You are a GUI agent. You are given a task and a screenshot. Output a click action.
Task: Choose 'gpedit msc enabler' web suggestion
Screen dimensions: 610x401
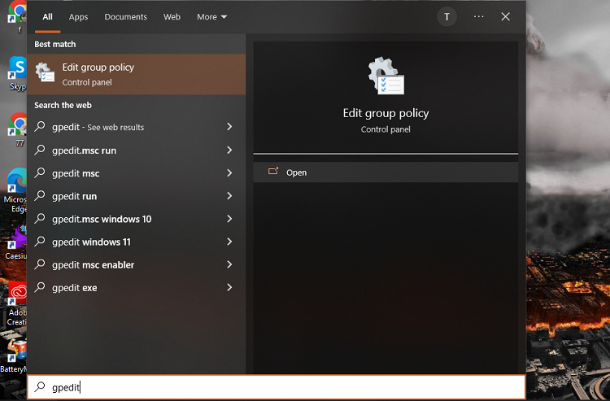click(x=93, y=264)
